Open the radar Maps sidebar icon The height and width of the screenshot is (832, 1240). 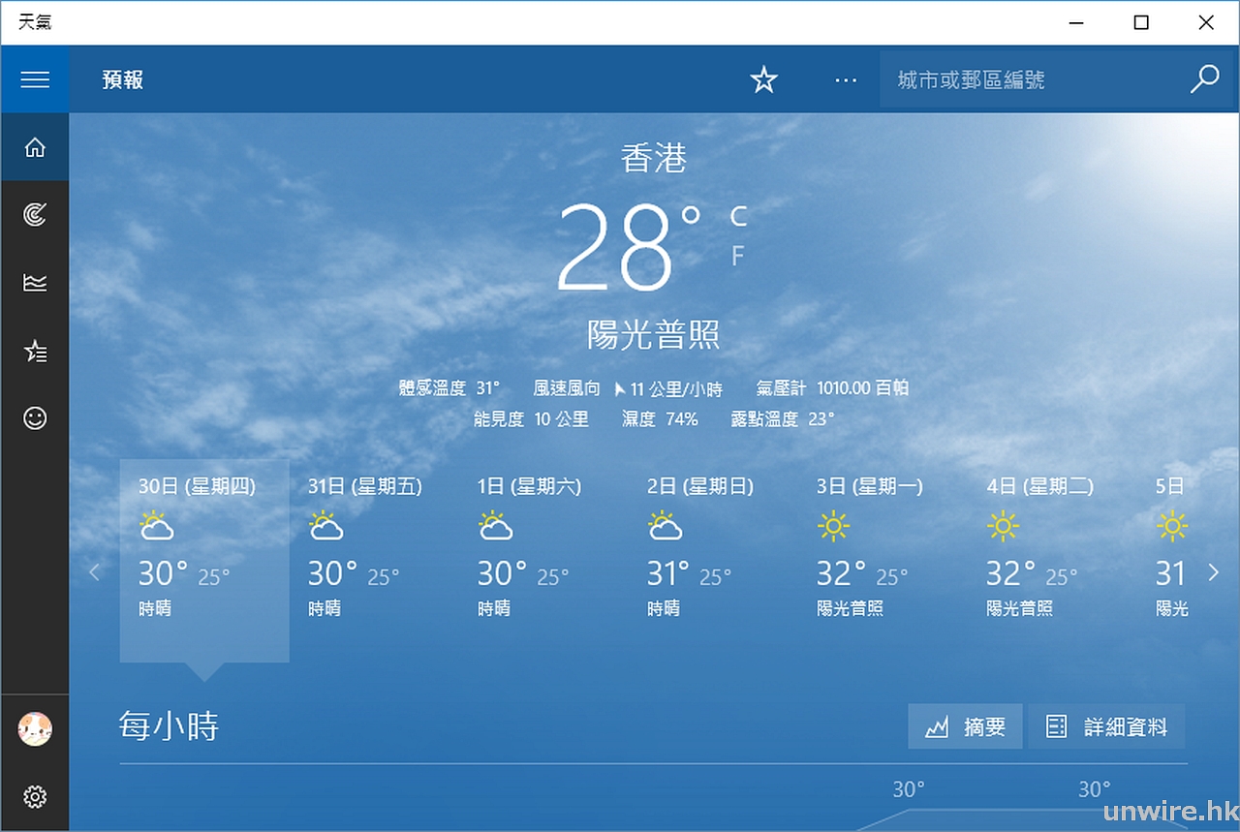tap(35, 215)
